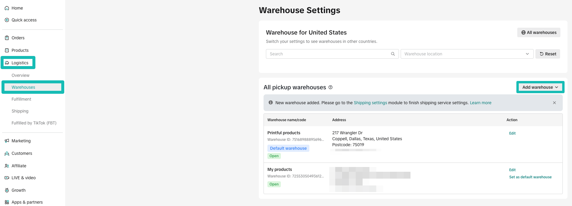Go to Shipping under Logistics
The image size is (572, 206).
(20, 111)
